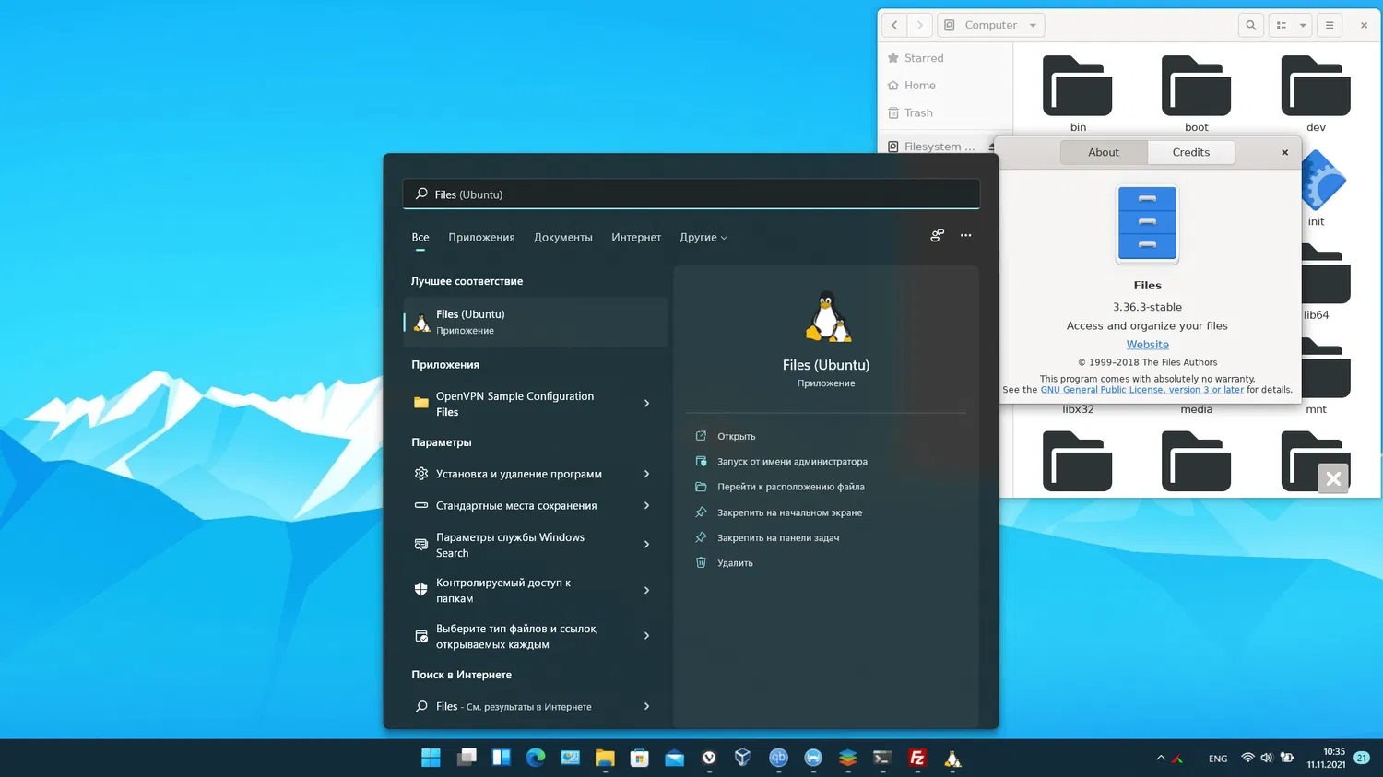Go back in the Files window
The image size is (1383, 777).
click(x=894, y=25)
